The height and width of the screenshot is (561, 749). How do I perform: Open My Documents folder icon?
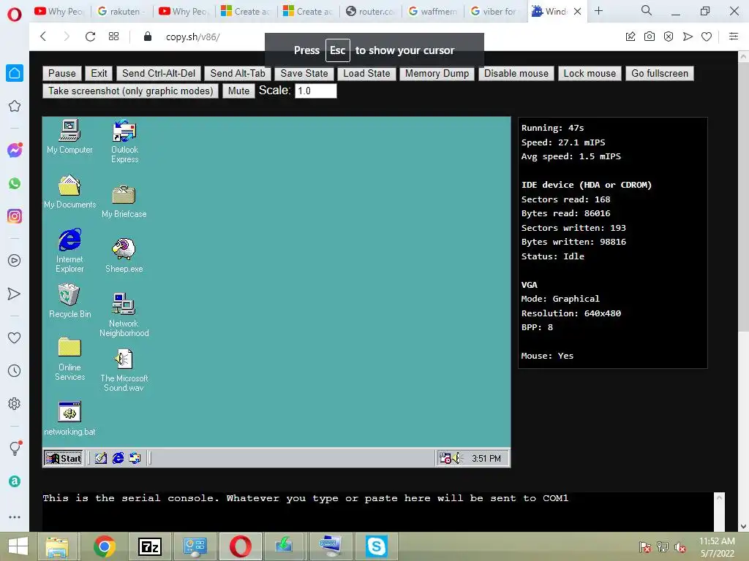click(x=69, y=191)
